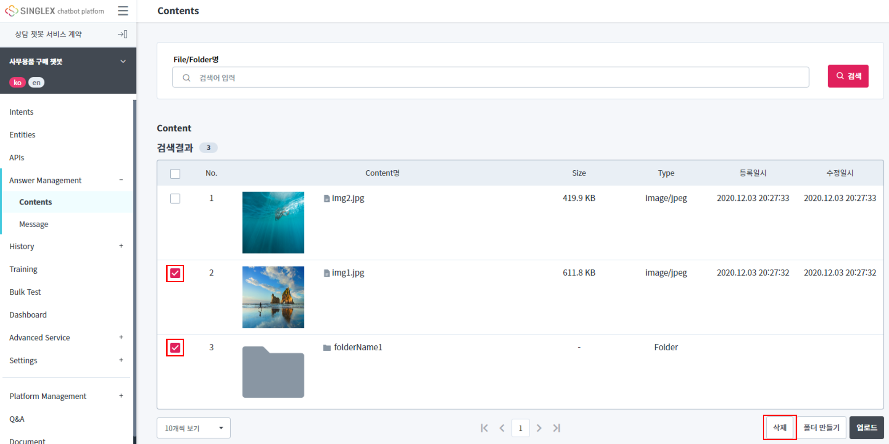Go to the next page arrow
The width and height of the screenshot is (889, 444).
click(x=539, y=428)
